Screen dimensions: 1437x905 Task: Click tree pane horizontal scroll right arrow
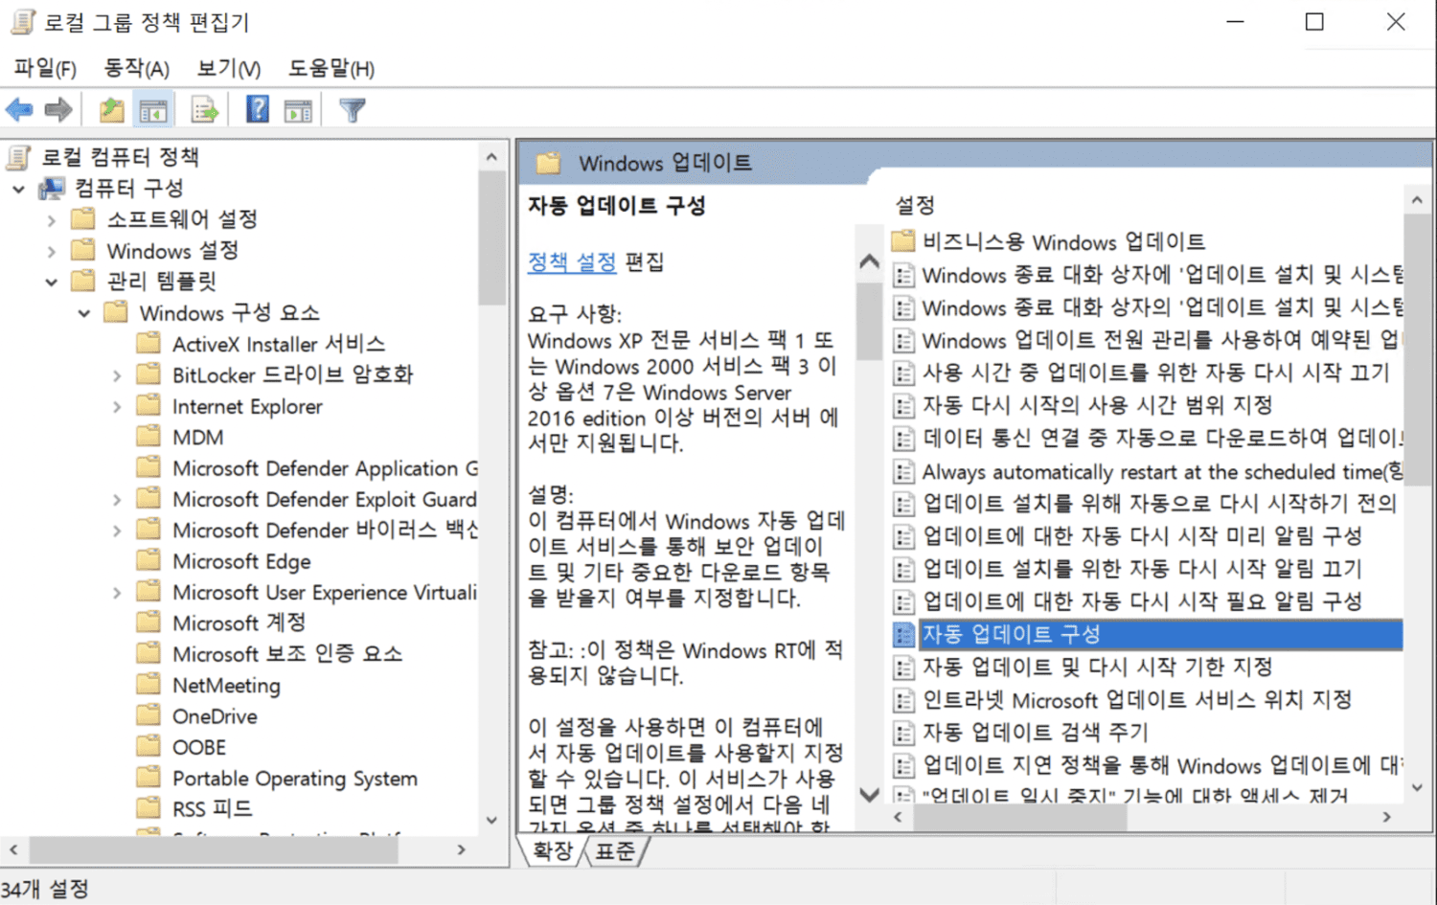pyautogui.click(x=461, y=849)
